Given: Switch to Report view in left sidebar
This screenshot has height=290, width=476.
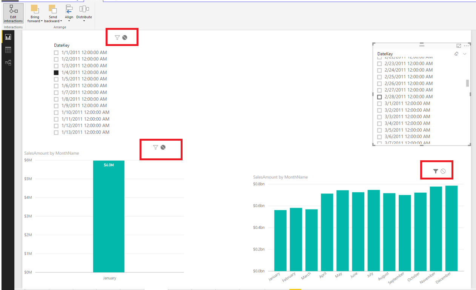Looking at the screenshot, I should pos(8,37).
